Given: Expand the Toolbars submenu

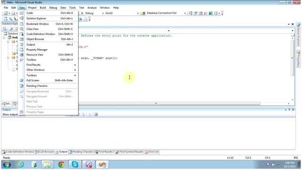Looking at the screenshot, I should click(48, 75).
